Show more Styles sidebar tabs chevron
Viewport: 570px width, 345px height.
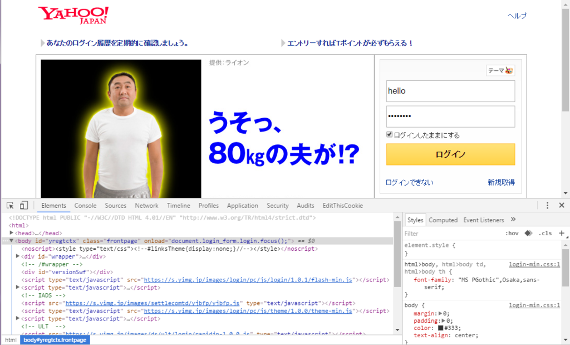(x=513, y=220)
